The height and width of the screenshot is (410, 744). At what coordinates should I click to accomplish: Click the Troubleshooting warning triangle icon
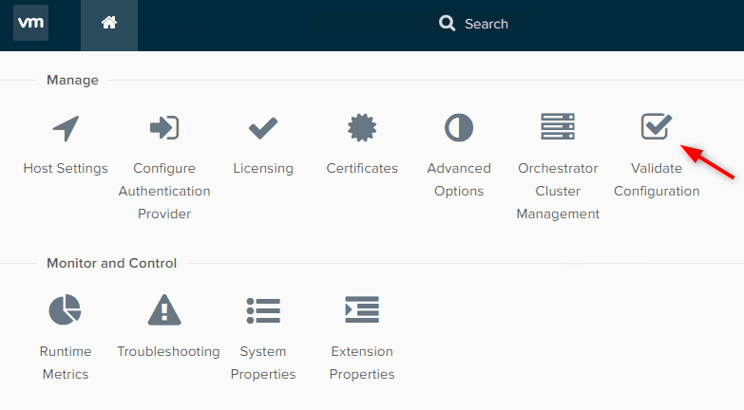coord(164,310)
